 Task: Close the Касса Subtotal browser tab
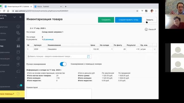[x=61, y=7]
